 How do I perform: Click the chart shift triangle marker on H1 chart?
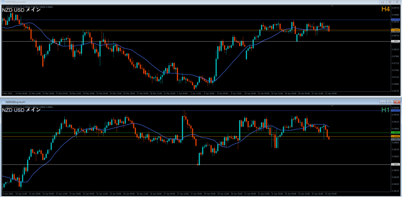tap(333, 107)
